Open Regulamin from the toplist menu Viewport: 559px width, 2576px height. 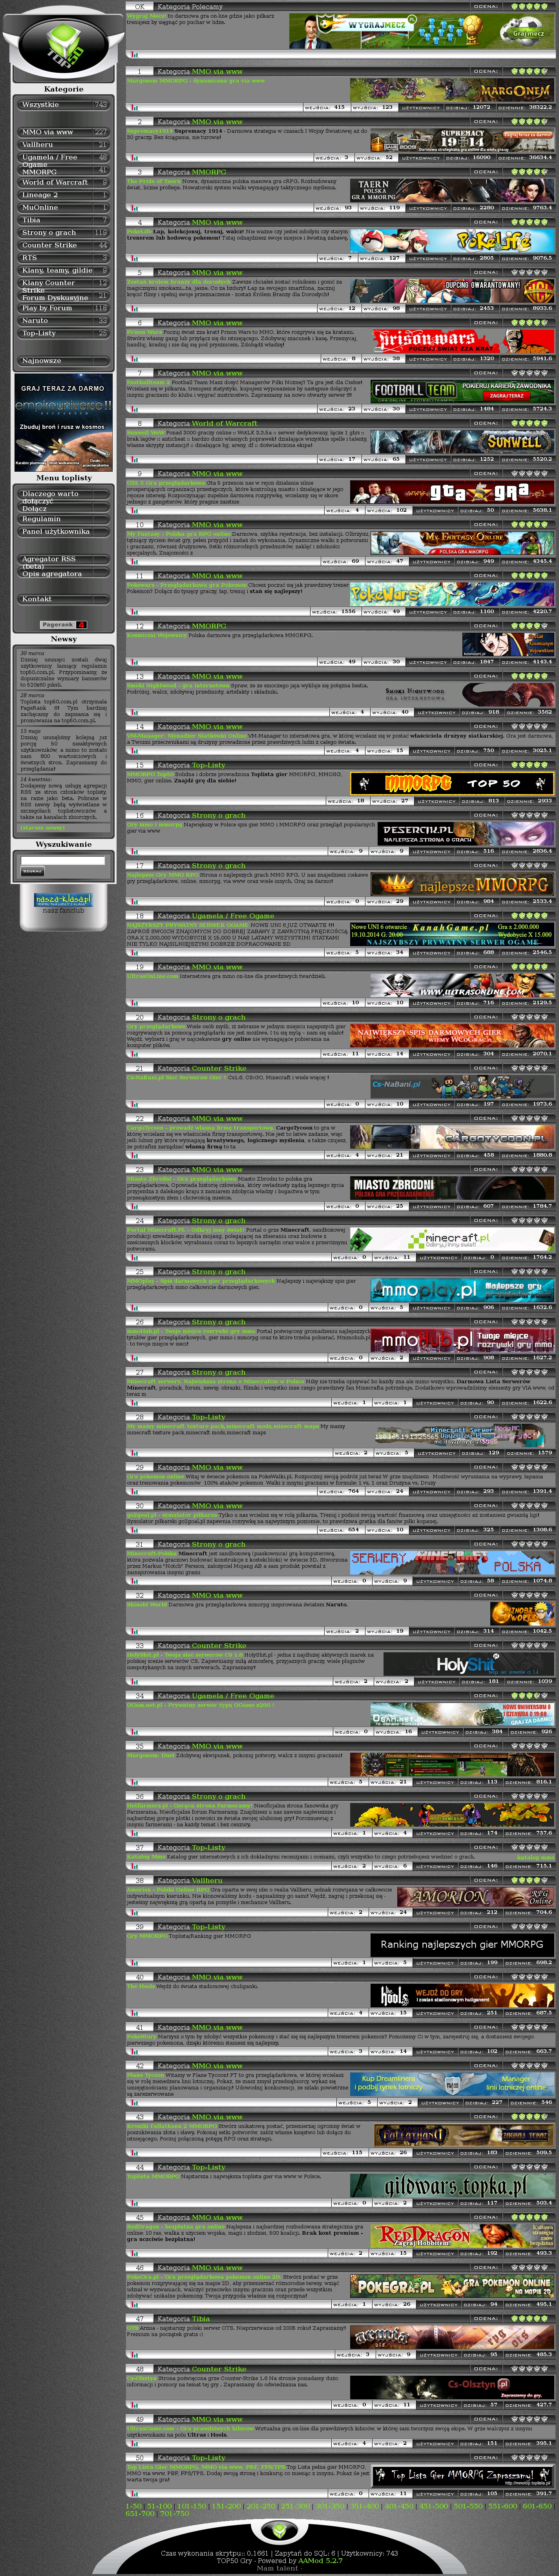[42, 519]
